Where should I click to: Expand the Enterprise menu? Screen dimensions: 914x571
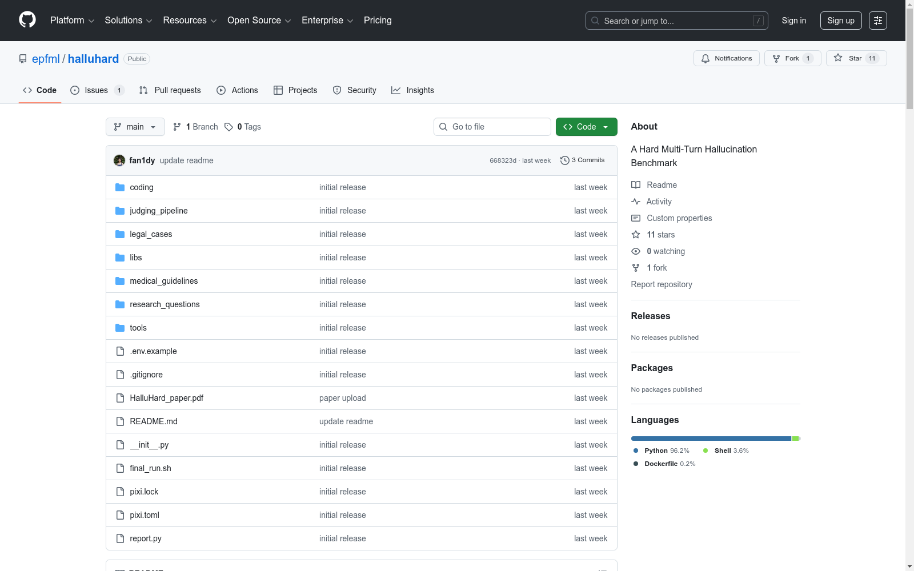[x=327, y=21]
